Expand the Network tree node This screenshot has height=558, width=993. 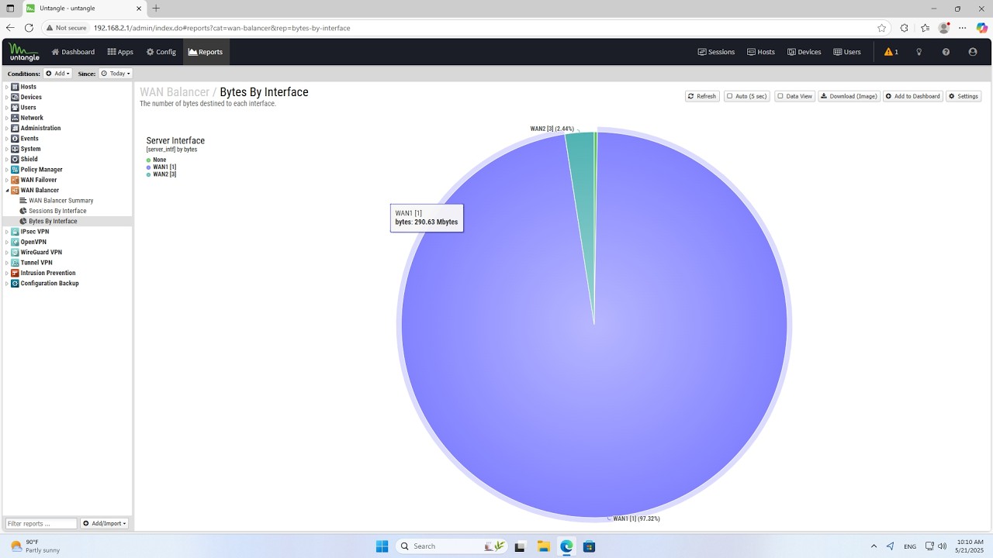tap(7, 118)
